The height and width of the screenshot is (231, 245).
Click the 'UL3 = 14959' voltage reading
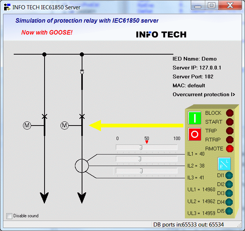click(x=201, y=213)
